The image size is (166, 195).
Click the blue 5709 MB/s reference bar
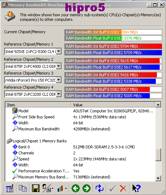(x=113, y=53)
